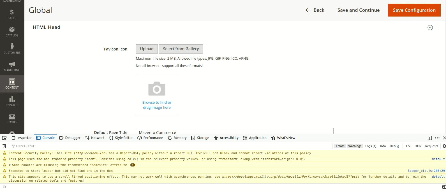Toggle the Warnings filter

click(x=355, y=146)
